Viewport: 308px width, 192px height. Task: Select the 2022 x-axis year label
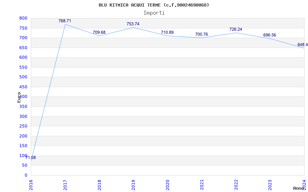click(x=236, y=185)
